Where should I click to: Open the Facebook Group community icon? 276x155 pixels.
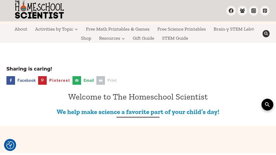242,11
